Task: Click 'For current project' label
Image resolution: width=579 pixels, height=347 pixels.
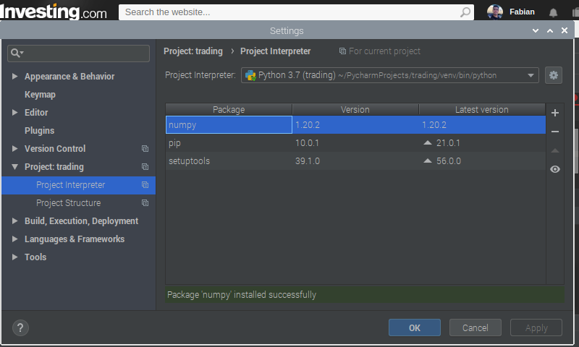Action: click(x=384, y=51)
